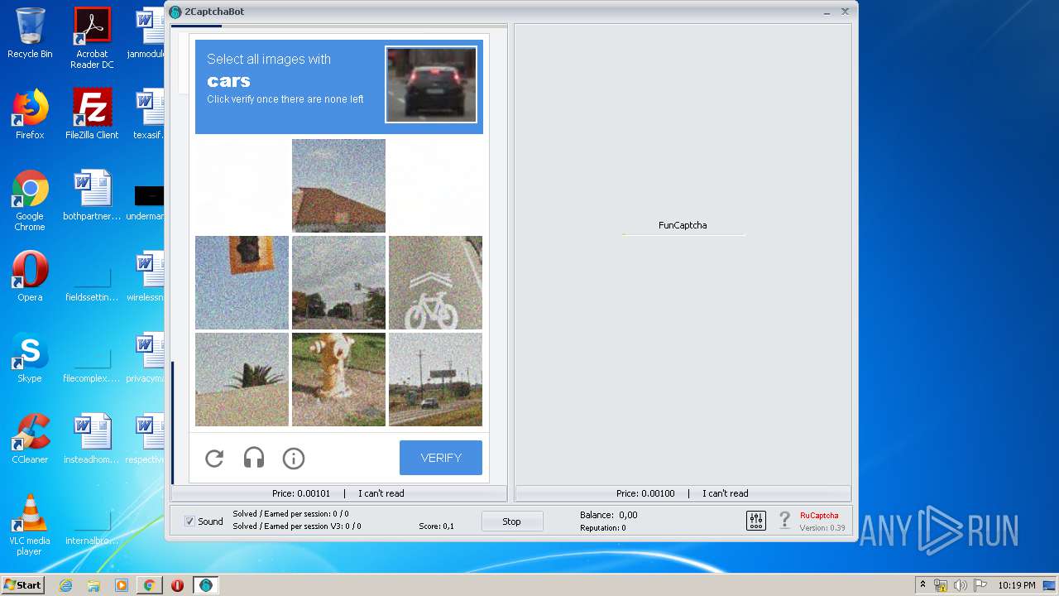
Task: Click 'Score: 0,1' text
Action: (436, 526)
